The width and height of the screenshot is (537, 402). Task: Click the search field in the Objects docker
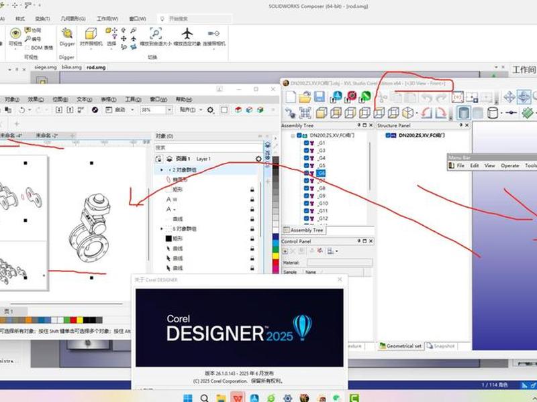point(208,147)
